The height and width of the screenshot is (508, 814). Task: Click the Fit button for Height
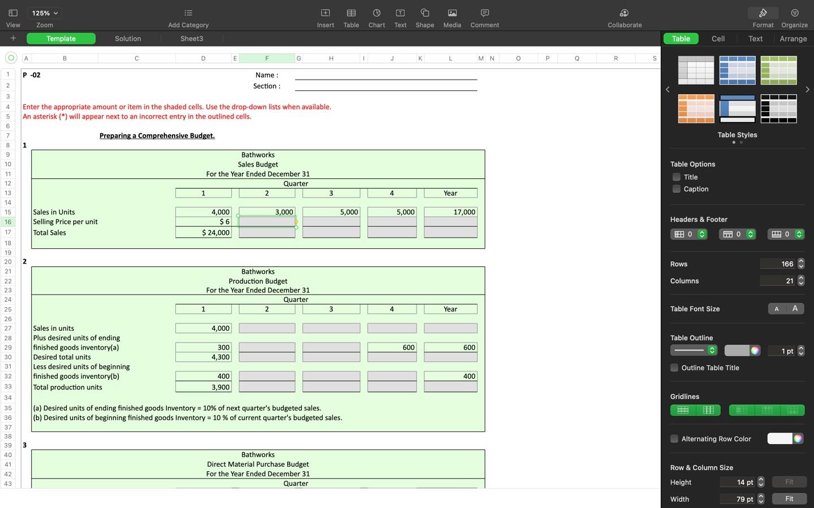(789, 482)
